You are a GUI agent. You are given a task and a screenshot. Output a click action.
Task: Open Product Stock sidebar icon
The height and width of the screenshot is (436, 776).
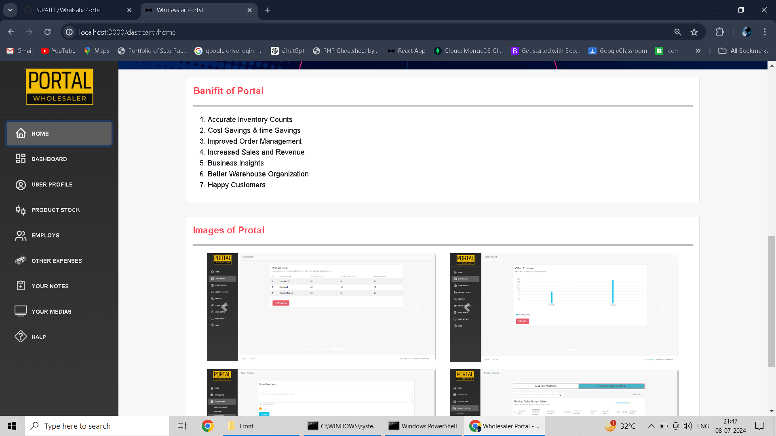(21, 210)
